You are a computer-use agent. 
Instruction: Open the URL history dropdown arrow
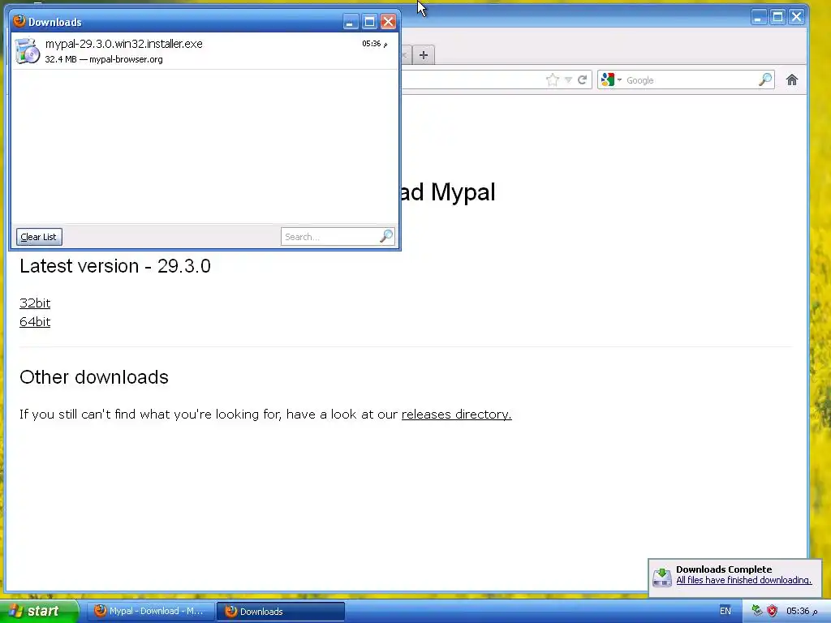tap(568, 80)
